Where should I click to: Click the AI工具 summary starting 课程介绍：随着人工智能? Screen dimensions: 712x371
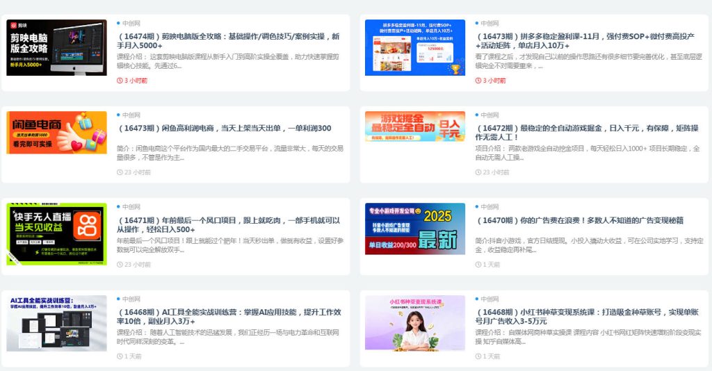[x=228, y=337]
